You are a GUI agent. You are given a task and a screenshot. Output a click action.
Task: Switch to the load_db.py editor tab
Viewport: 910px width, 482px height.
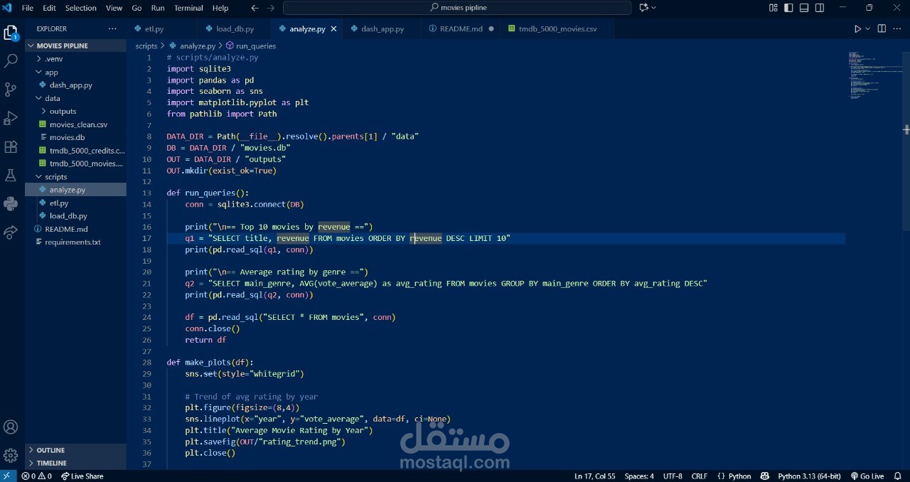[235, 29]
